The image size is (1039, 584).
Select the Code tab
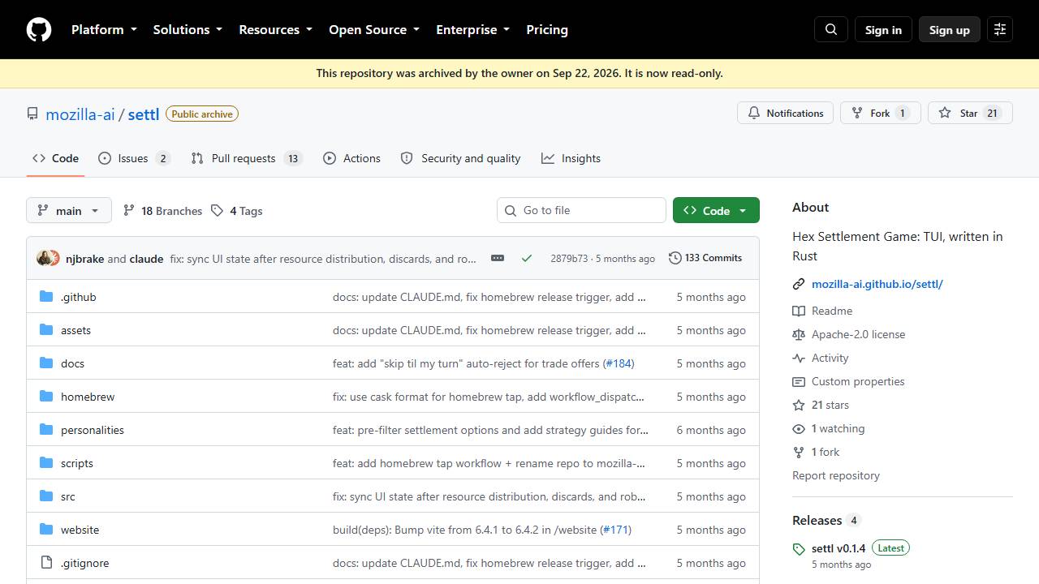tap(55, 158)
